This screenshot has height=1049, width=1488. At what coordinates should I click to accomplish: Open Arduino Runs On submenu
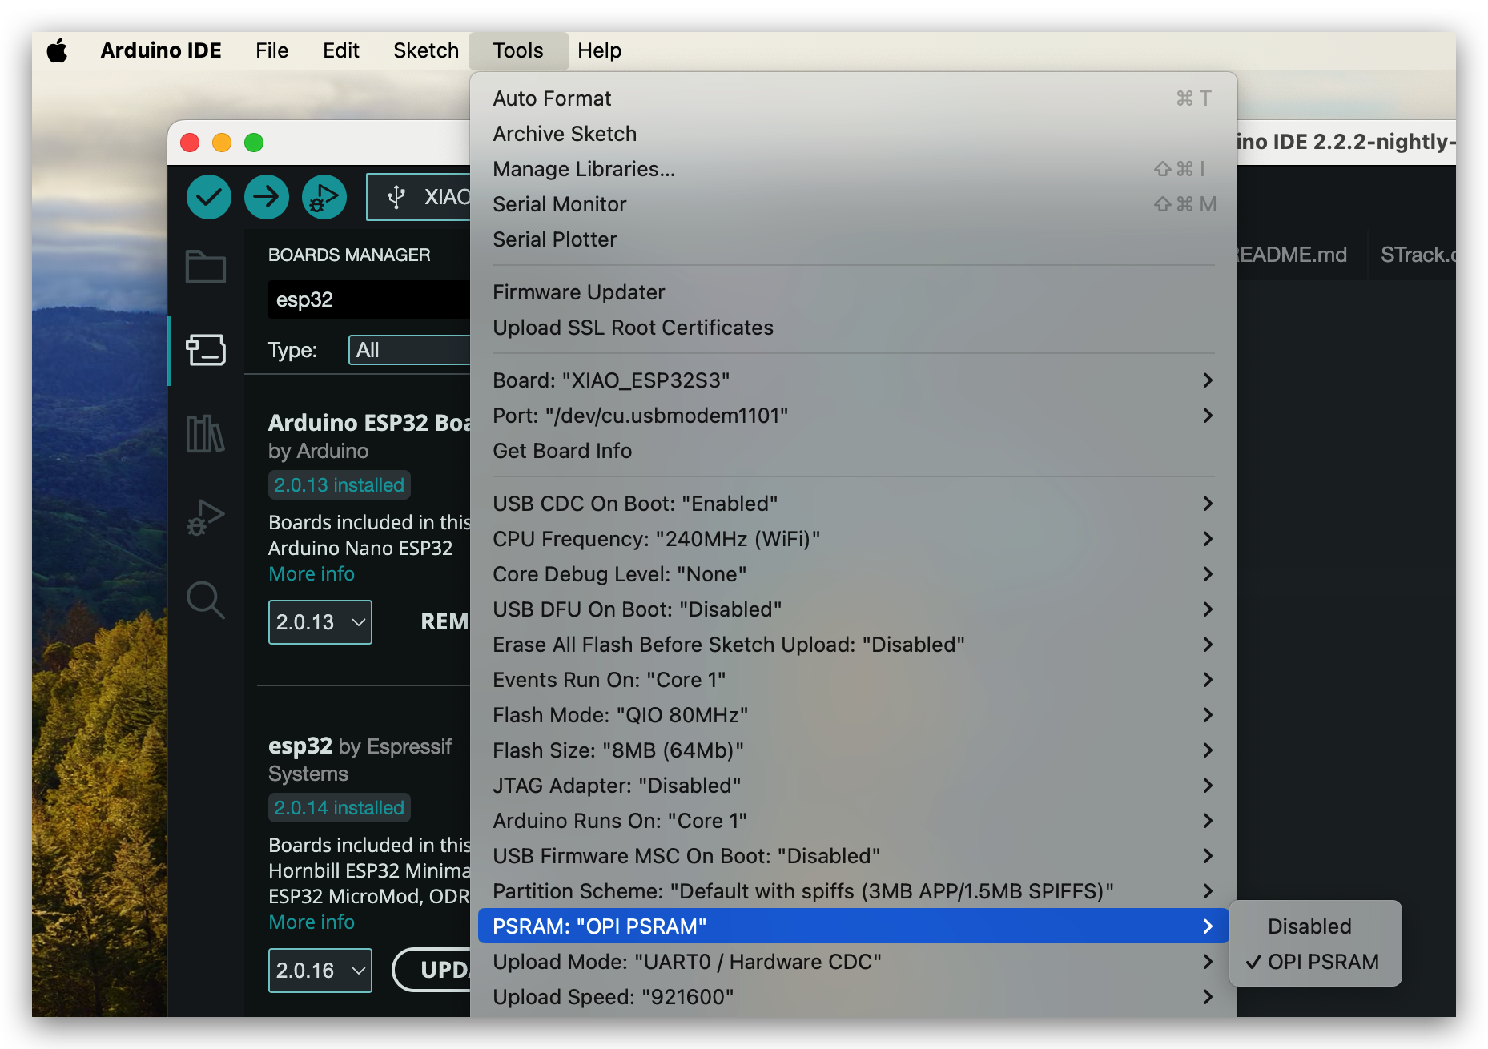pyautogui.click(x=853, y=821)
